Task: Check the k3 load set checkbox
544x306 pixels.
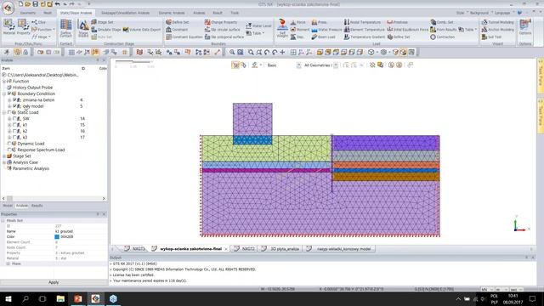Action: [x=14, y=138]
